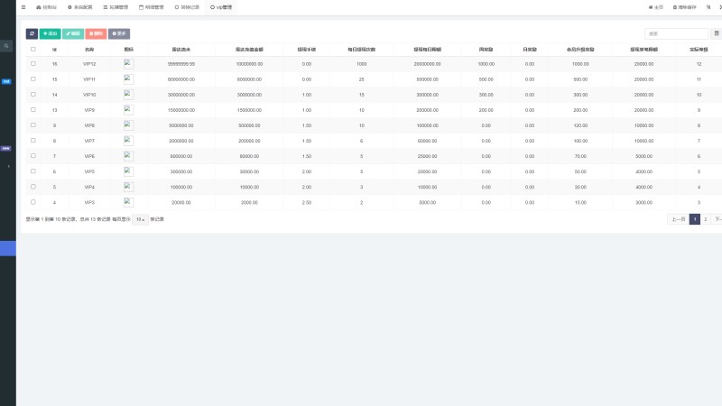
Task: Click the sidebar search icon
Action: coord(6,46)
